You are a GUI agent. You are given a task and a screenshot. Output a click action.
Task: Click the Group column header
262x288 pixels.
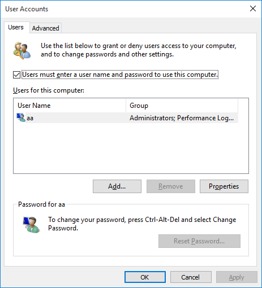[182, 106]
